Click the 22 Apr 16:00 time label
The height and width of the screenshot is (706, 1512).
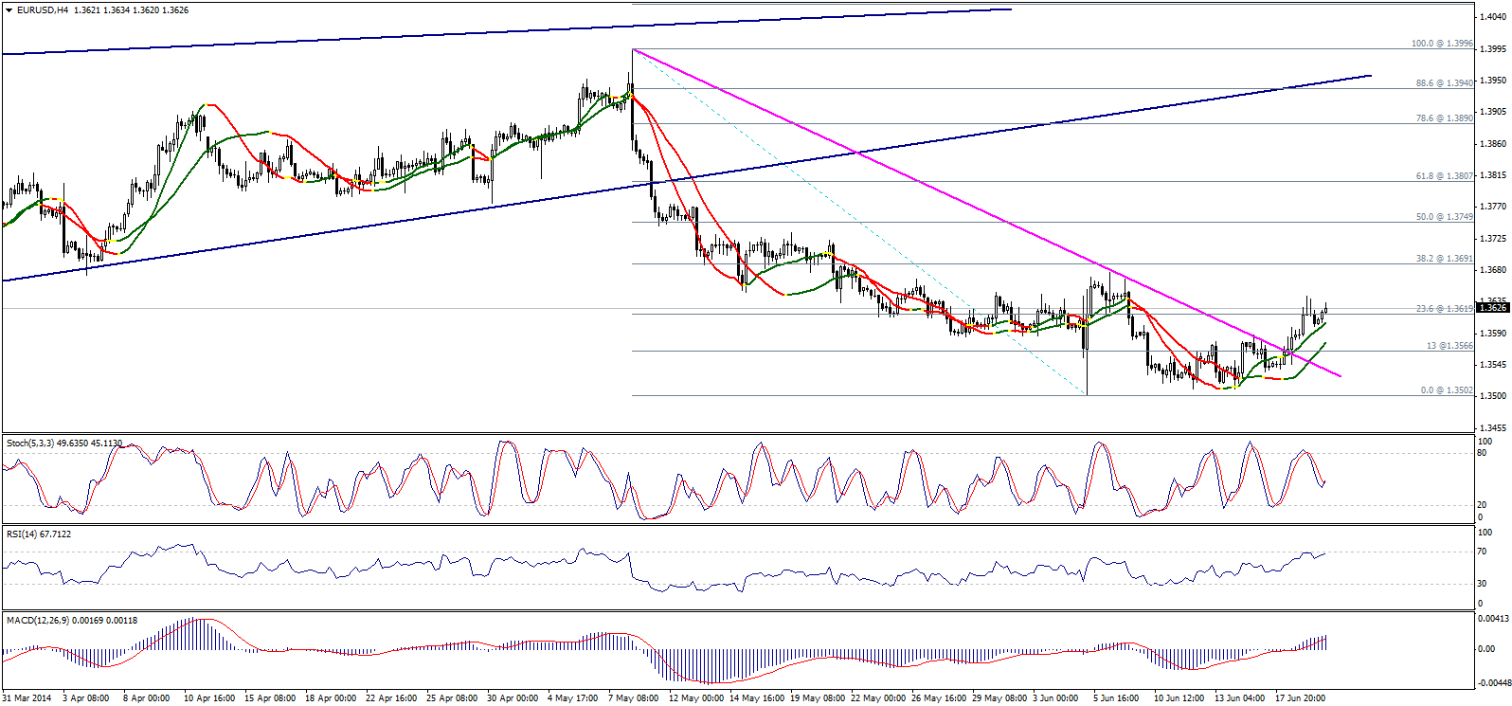[x=391, y=698]
